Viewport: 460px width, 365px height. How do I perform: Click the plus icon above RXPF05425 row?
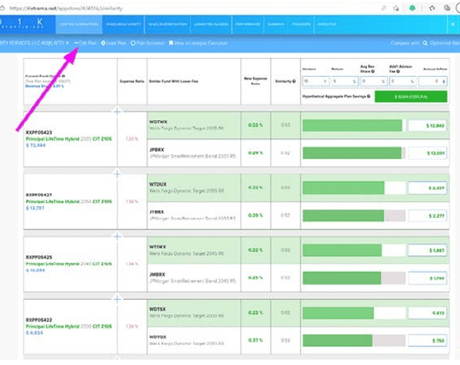(x=117, y=236)
